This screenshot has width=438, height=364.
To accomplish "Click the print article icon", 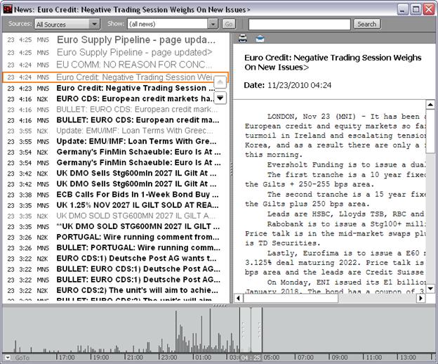I will click(x=243, y=39).
